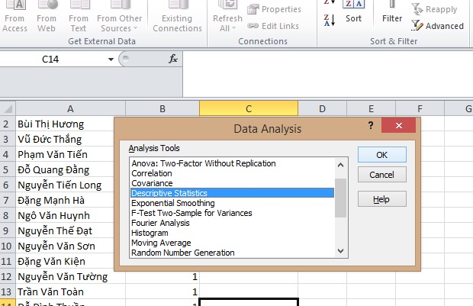
Task: Select row 12 header
Action: coord(7,276)
